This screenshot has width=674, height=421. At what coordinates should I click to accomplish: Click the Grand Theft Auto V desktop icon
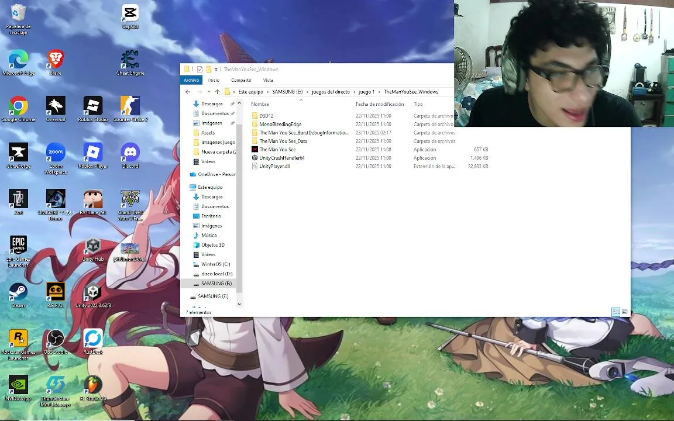click(130, 205)
